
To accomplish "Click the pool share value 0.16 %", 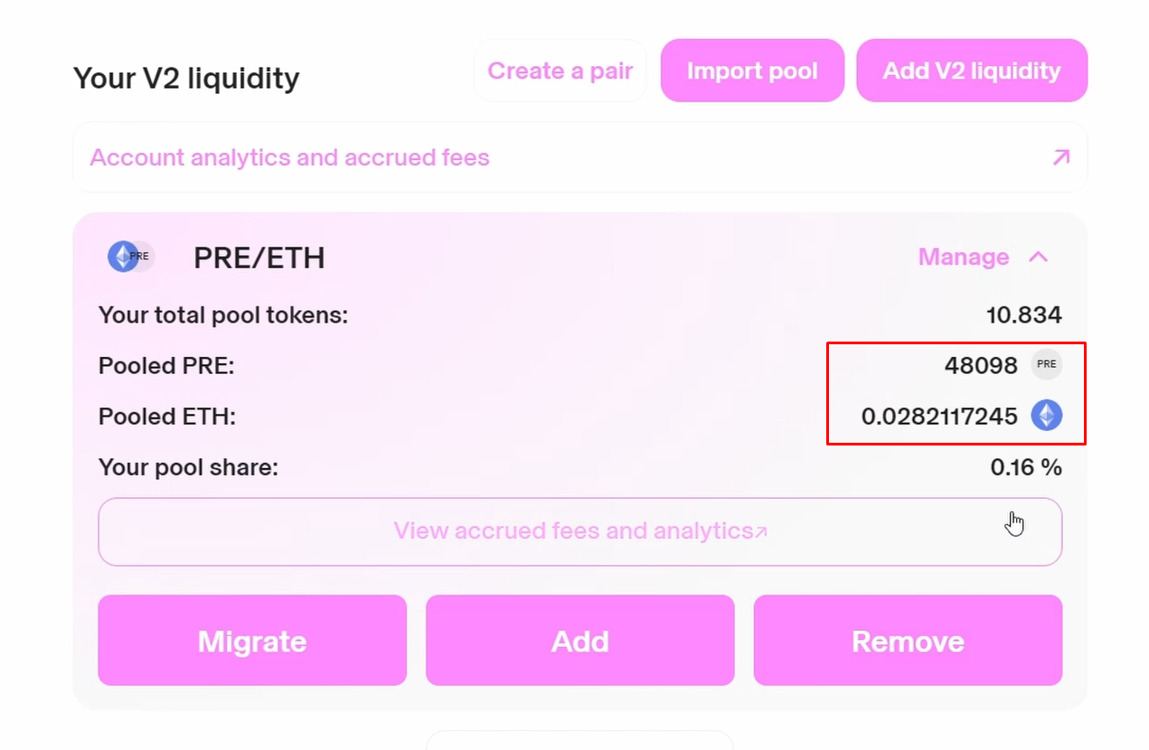I will 1025,467.
